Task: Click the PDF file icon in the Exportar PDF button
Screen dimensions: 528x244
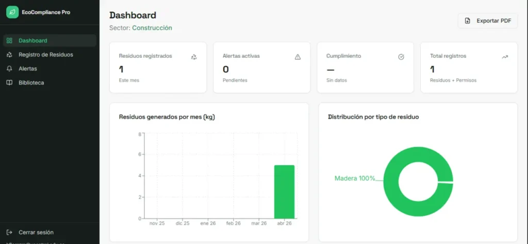Action: (x=467, y=21)
